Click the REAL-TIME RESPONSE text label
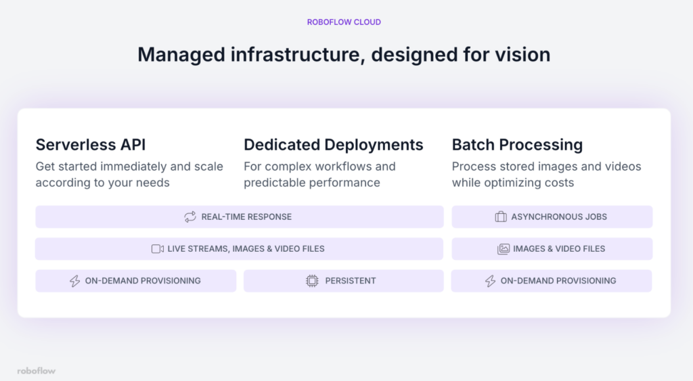Image resolution: width=693 pixels, height=381 pixels. pyautogui.click(x=246, y=217)
